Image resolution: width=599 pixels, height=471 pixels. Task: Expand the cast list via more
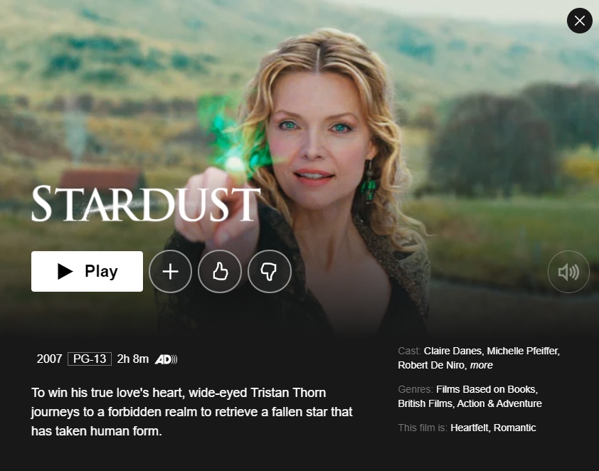[x=482, y=365]
